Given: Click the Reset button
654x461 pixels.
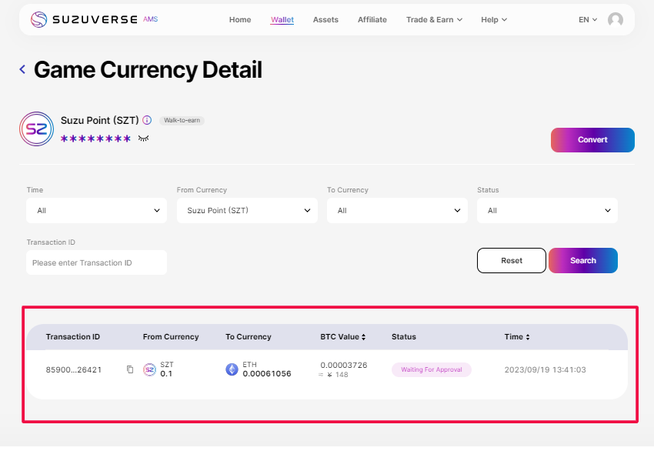Looking at the screenshot, I should pos(512,261).
